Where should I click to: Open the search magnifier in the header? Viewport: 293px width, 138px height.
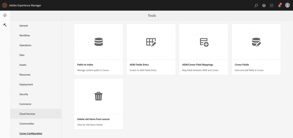click(256, 5)
